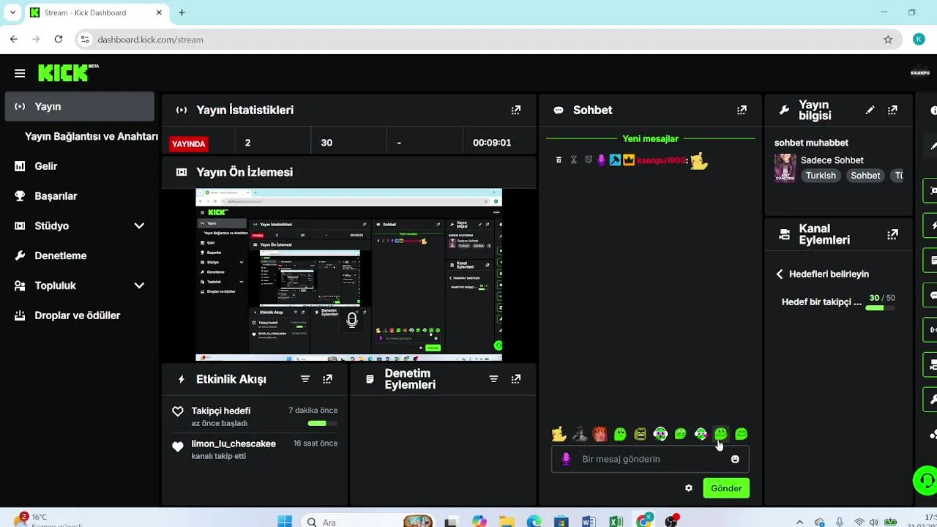
Task: Insert the Pikachu emote from quick row
Action: 559,434
